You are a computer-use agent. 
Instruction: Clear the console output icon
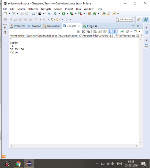95,31
